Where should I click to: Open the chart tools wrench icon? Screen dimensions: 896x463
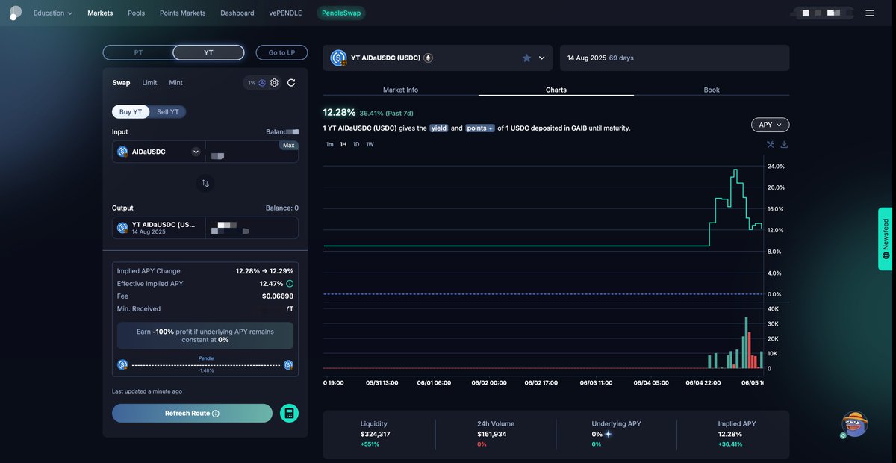pos(771,145)
